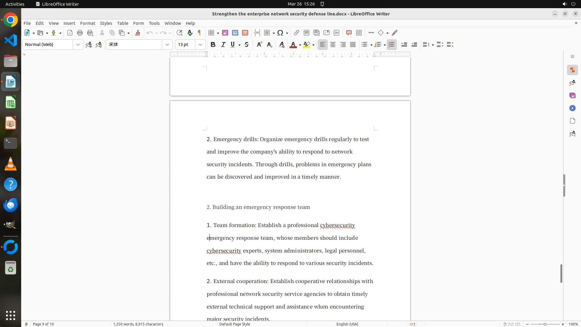Open the Tools menu
The height and width of the screenshot is (327, 581).
coord(154,23)
